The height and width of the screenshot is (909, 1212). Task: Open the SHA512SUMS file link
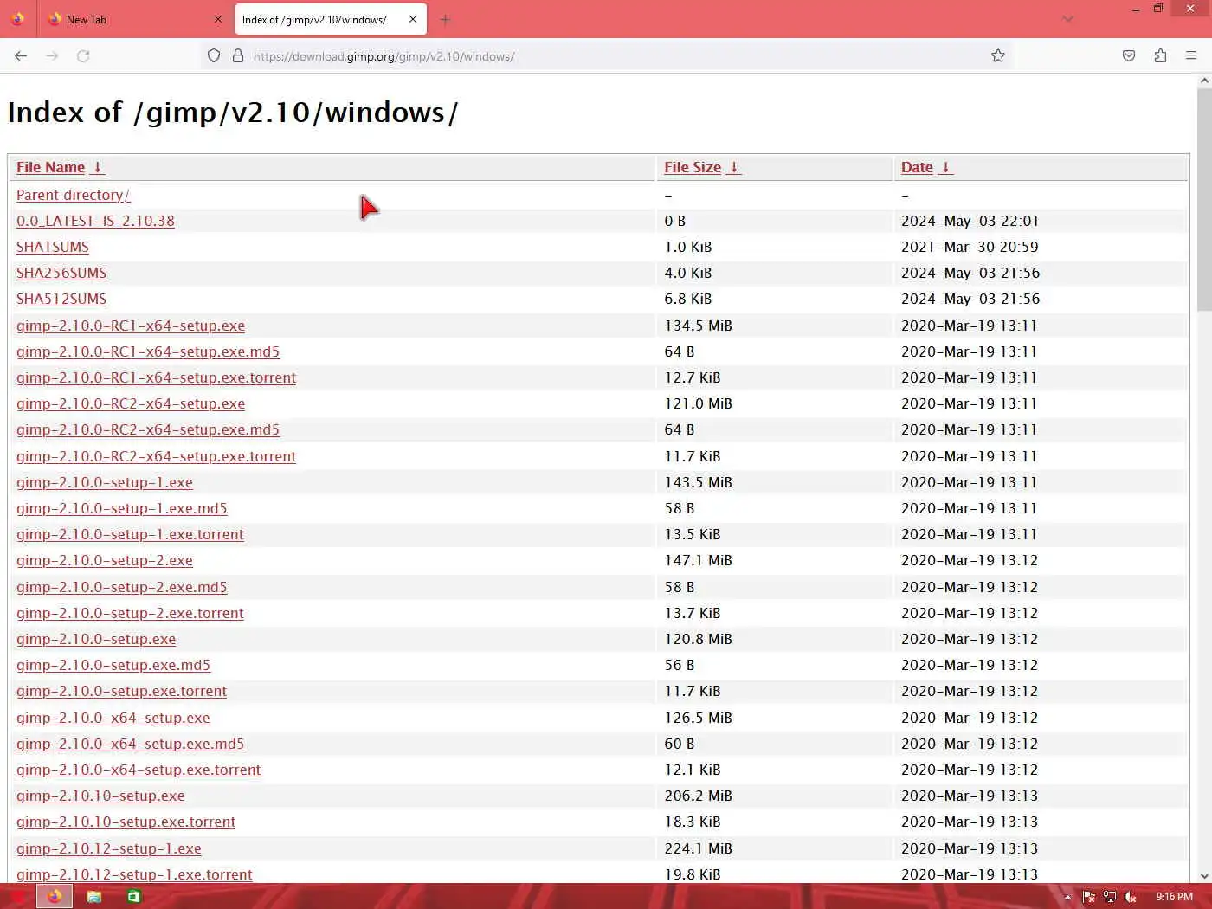61,299
